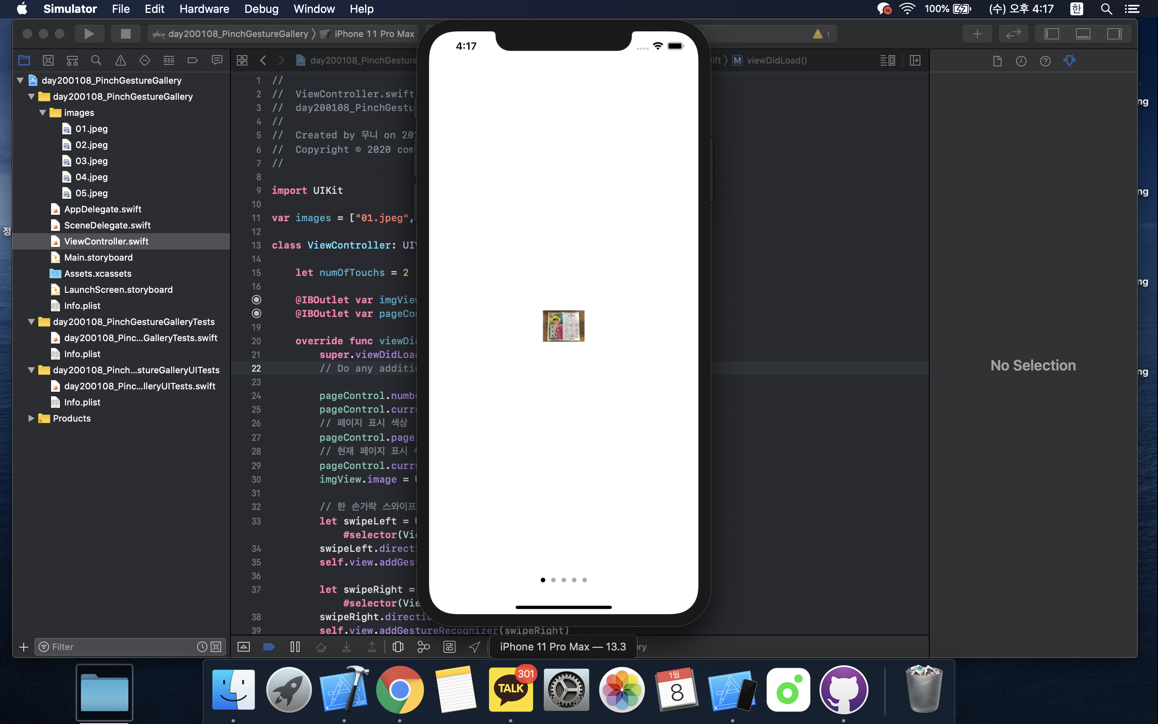Open the Debug View Hierarchy icon

tap(398, 647)
